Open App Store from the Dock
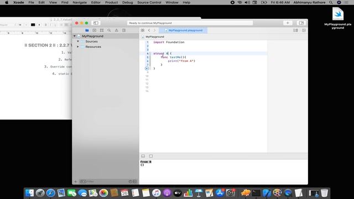 pyautogui.click(x=220, y=193)
